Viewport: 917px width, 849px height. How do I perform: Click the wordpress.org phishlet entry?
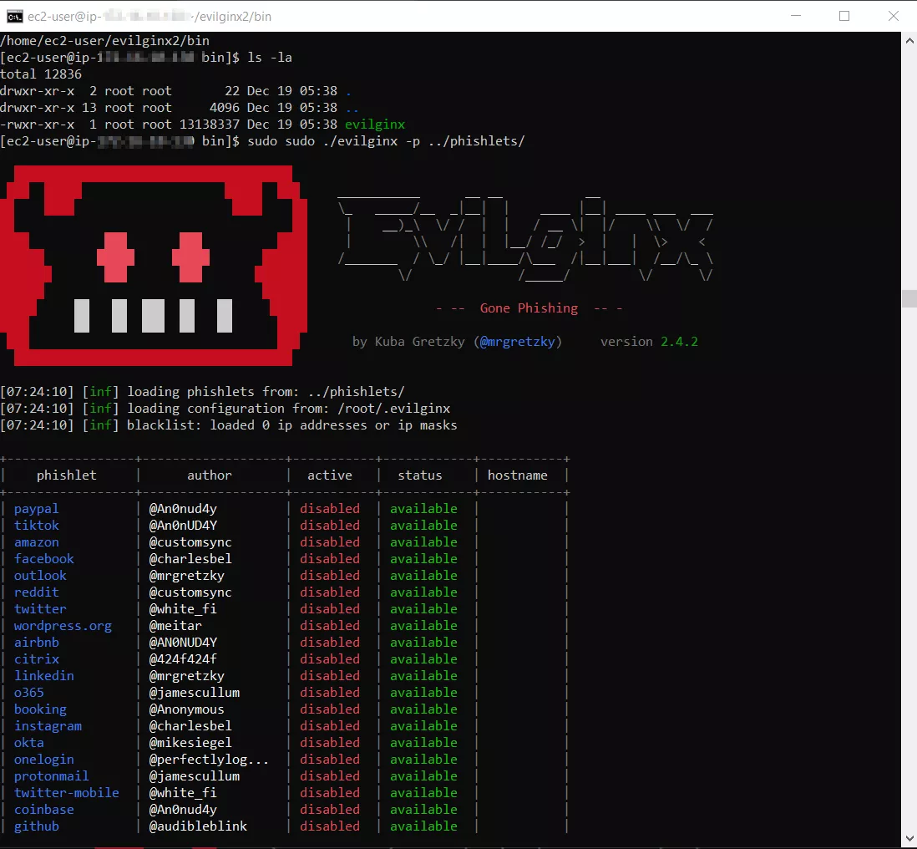point(63,626)
